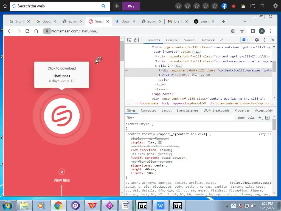Open flexbox editor icon next to display flex
The width and height of the screenshot is (281, 211).
[160, 142]
